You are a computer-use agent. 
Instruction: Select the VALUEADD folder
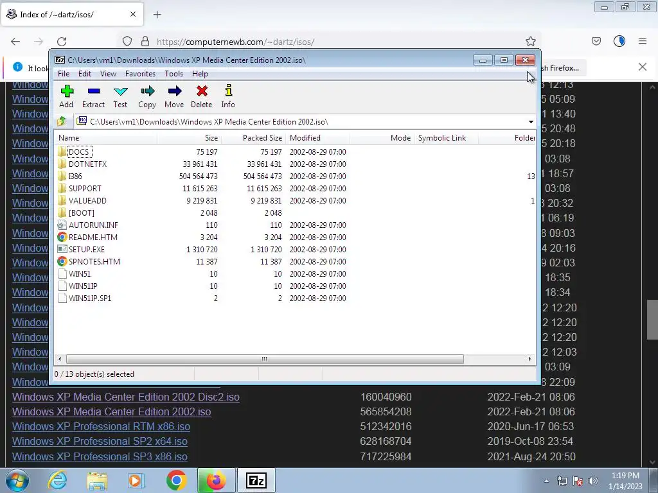pyautogui.click(x=87, y=200)
